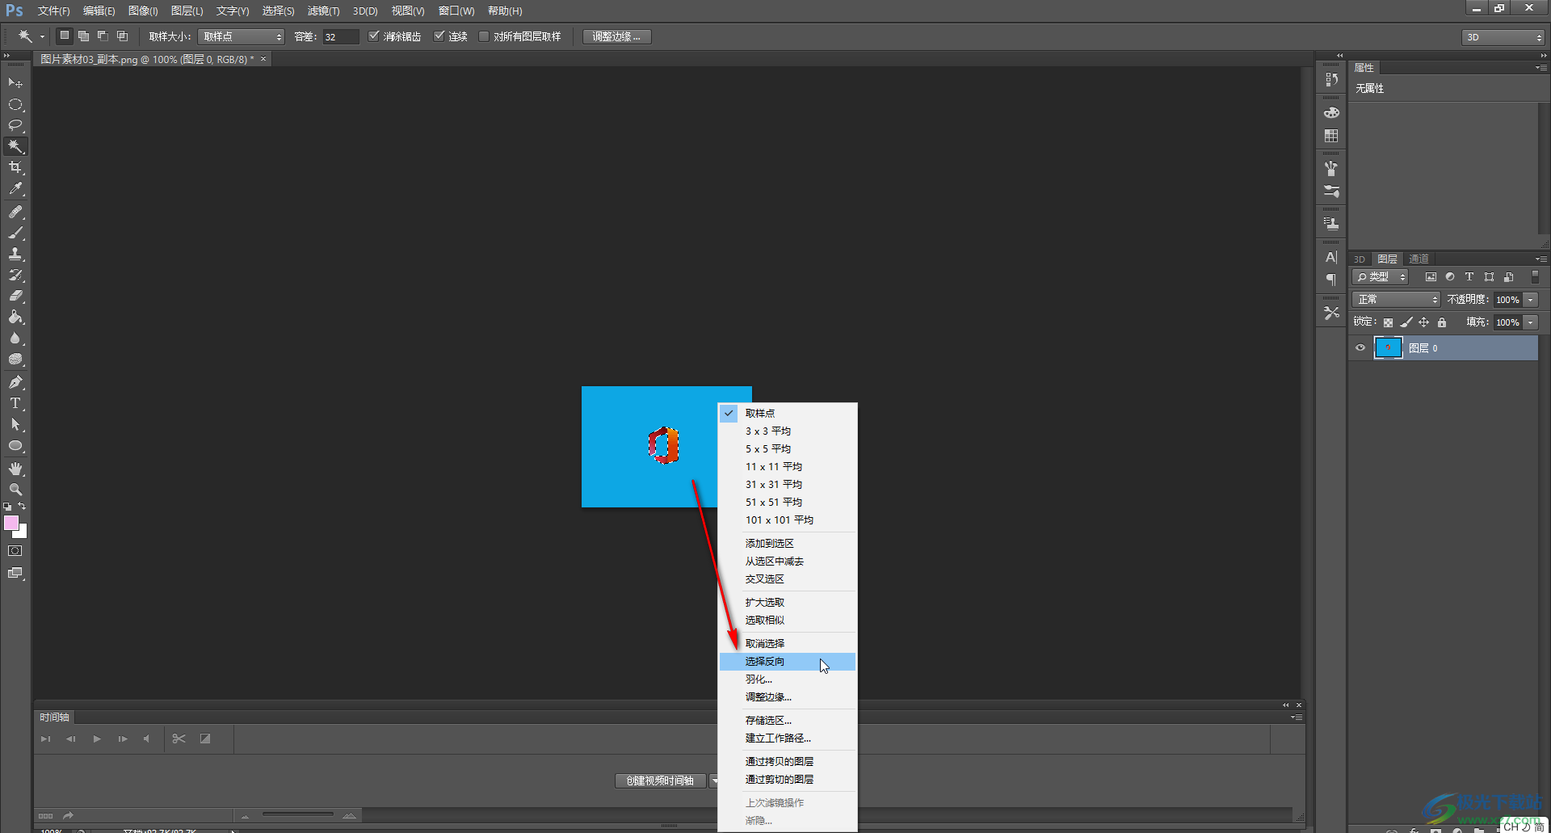The width and height of the screenshot is (1551, 833).
Task: Toggle lock transparent pixels
Action: click(1388, 322)
